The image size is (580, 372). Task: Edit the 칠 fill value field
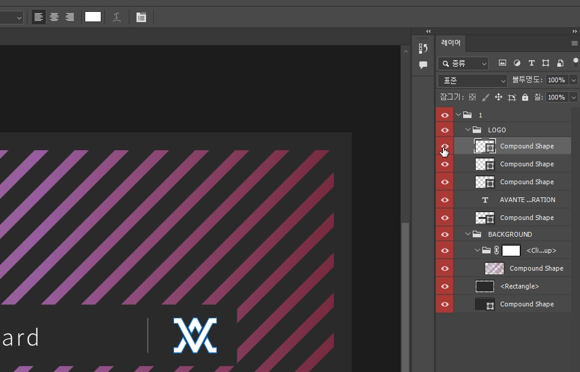click(557, 97)
